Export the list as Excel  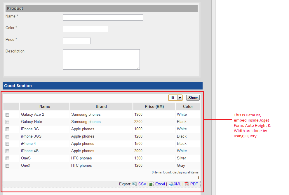(160, 184)
